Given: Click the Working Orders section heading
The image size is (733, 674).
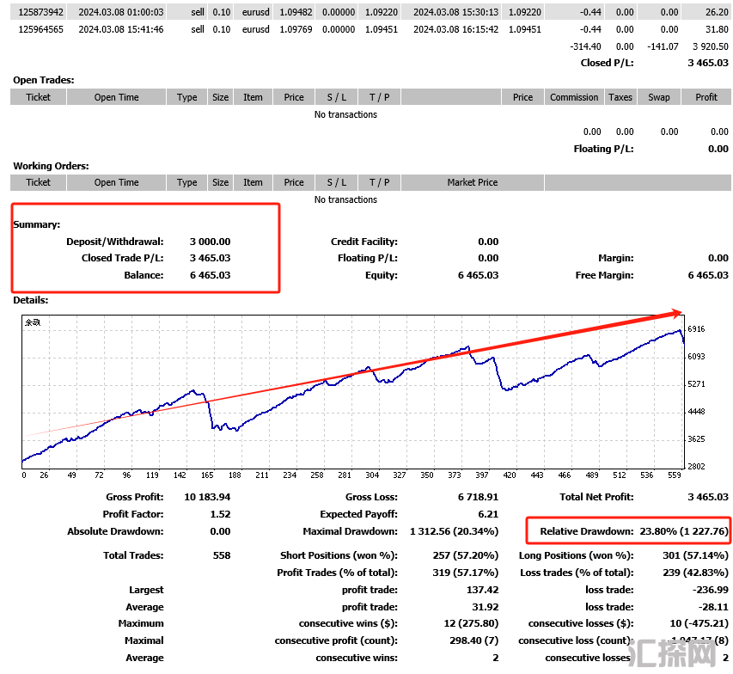Looking at the screenshot, I should [x=51, y=166].
